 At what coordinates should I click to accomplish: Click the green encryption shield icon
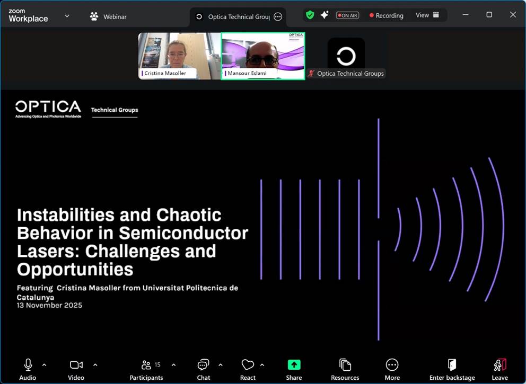(x=310, y=15)
